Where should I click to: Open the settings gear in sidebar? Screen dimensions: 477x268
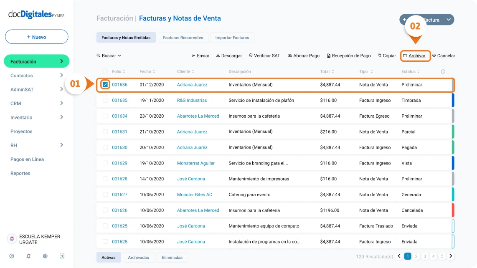pos(45,256)
